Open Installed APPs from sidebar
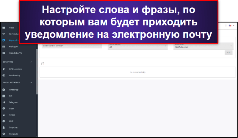The height and width of the screenshot is (138, 238). click(x=15, y=53)
